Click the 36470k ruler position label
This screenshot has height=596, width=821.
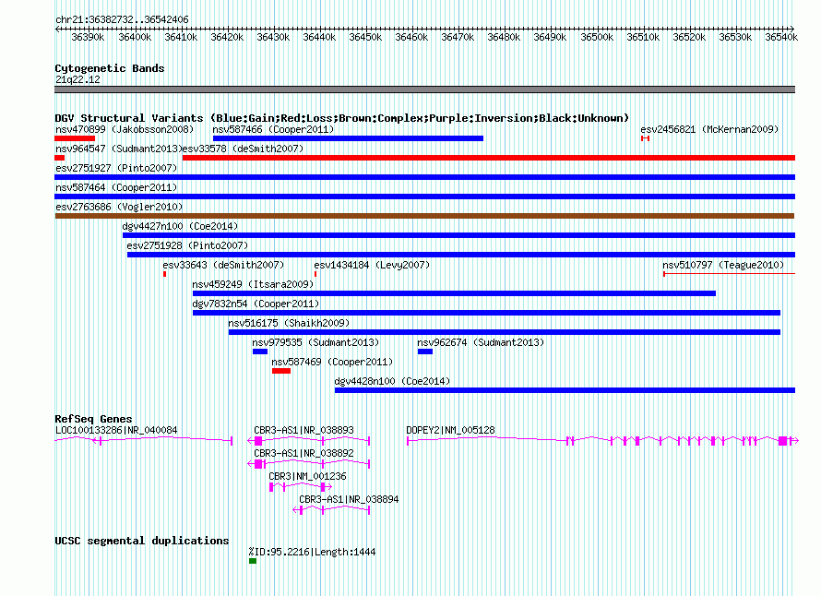(x=458, y=37)
